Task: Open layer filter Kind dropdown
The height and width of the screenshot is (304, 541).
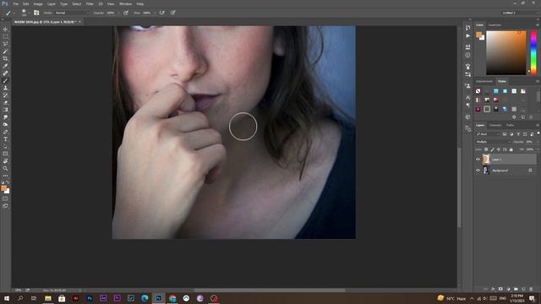Action: (x=488, y=134)
